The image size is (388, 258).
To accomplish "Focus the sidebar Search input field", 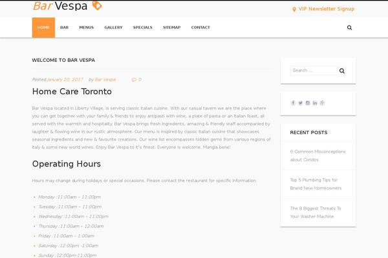I will click(314, 70).
